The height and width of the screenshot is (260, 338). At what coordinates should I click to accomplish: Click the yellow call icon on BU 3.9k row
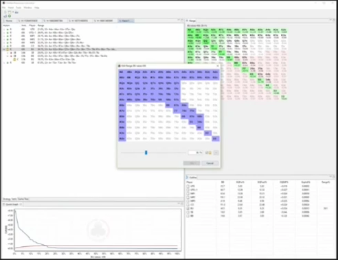[x=14, y=59]
